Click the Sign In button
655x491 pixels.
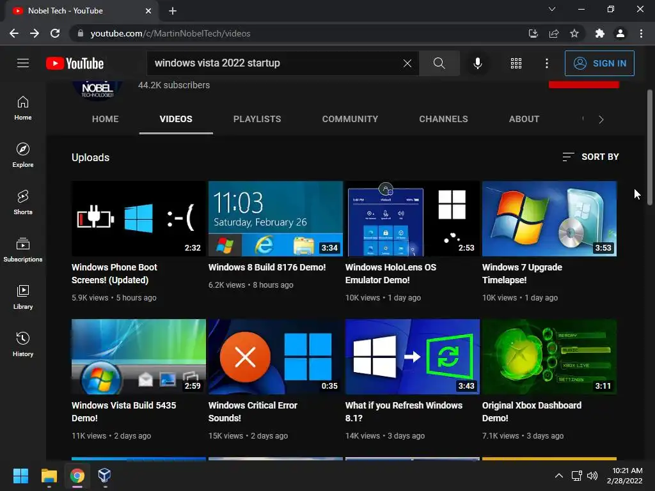point(599,63)
